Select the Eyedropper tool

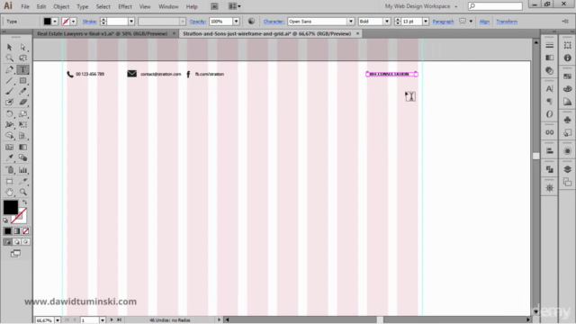coord(10,158)
